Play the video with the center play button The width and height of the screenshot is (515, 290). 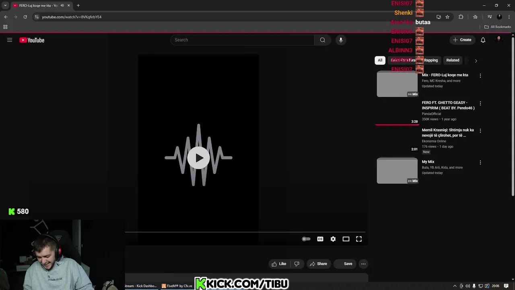click(x=198, y=157)
